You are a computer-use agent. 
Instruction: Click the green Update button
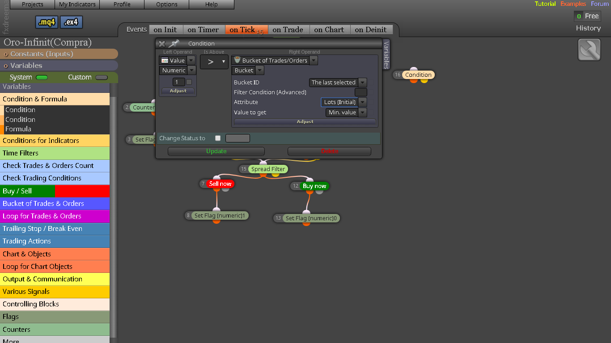point(216,151)
